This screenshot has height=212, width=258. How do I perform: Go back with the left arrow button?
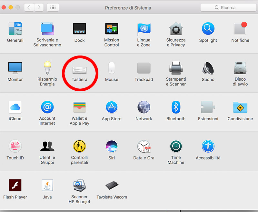tap(29, 7)
